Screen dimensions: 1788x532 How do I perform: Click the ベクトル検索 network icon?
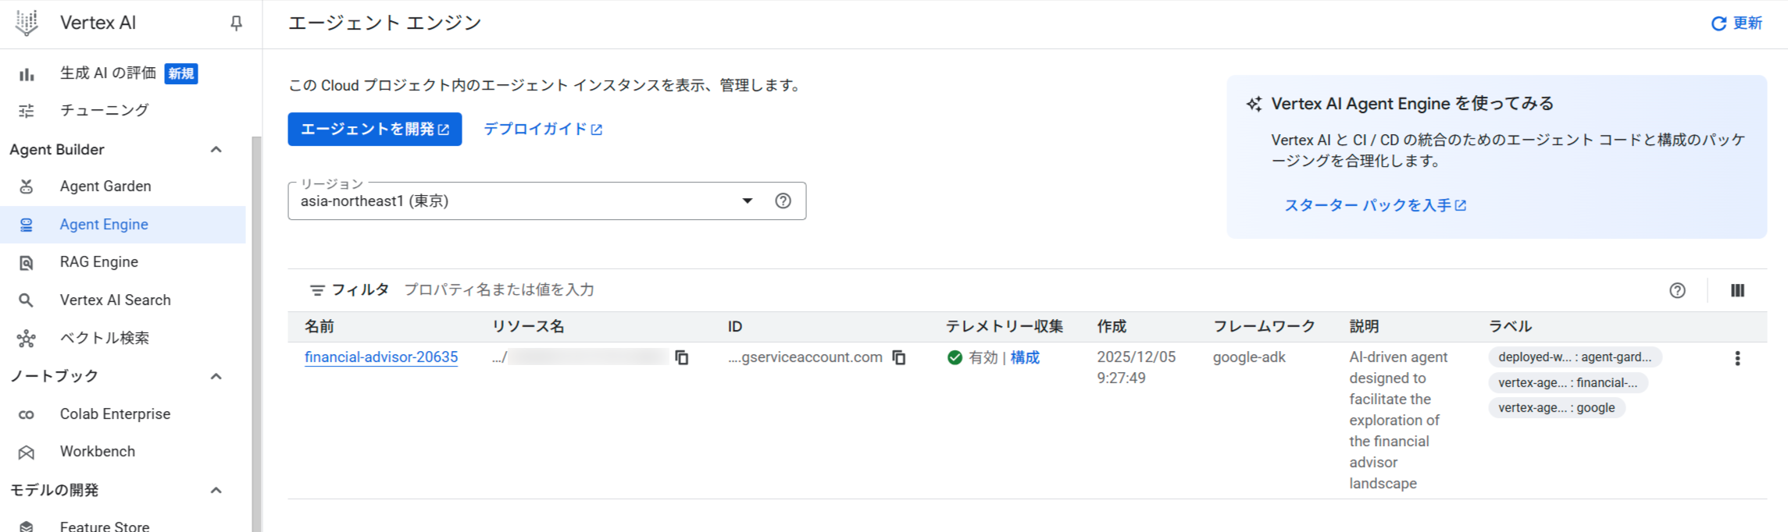pos(27,339)
